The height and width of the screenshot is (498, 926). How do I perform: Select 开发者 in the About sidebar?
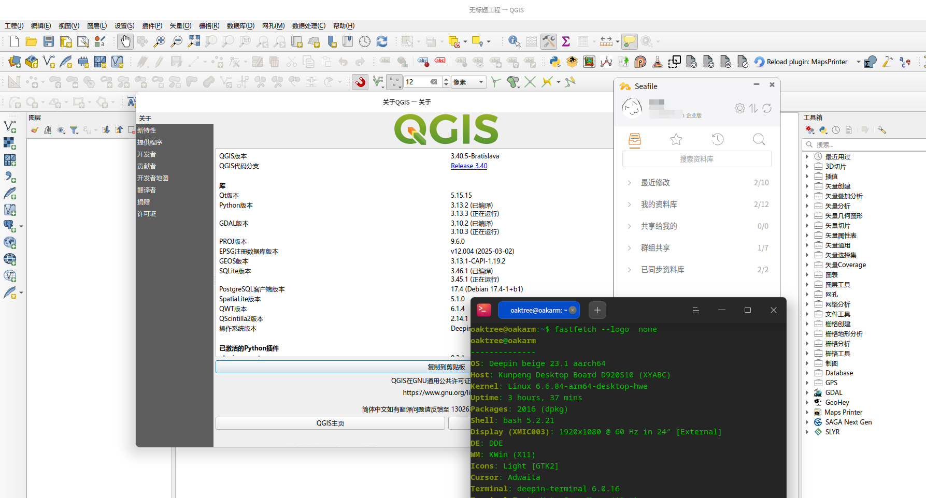pyautogui.click(x=147, y=154)
